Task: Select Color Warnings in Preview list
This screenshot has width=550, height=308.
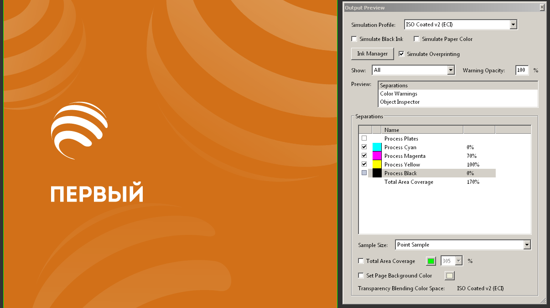Action: click(458, 94)
